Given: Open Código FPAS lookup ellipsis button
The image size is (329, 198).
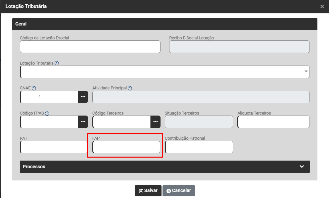Looking at the screenshot, I should coord(83,122).
